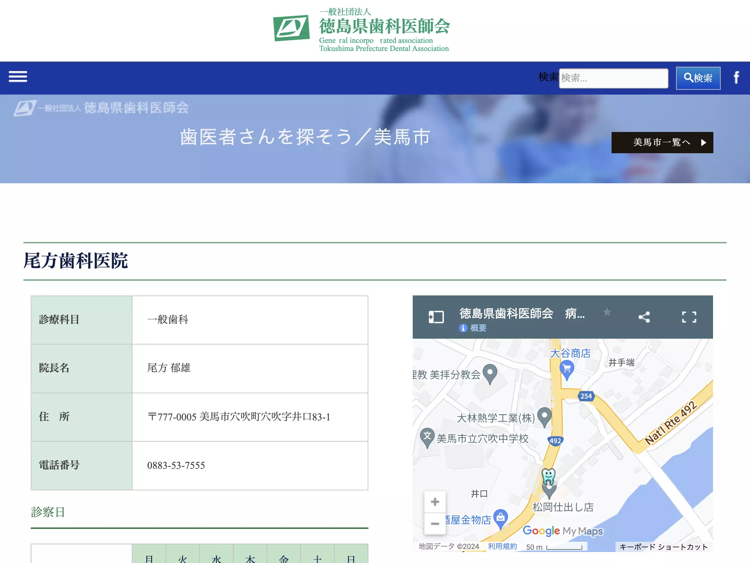Select phone number 0883-53-7555
This screenshot has height=563, width=750.
pyautogui.click(x=176, y=466)
